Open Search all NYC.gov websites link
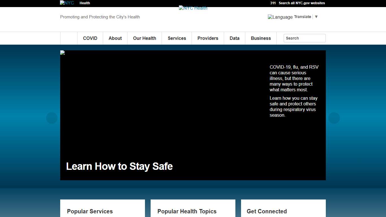 point(302,3)
